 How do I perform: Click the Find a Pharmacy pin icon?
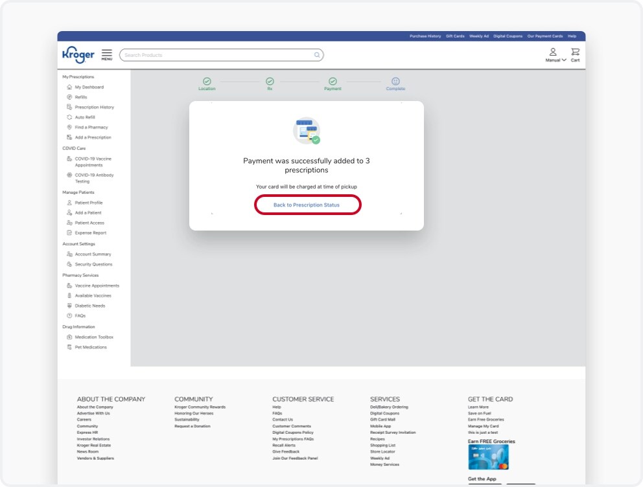point(69,128)
